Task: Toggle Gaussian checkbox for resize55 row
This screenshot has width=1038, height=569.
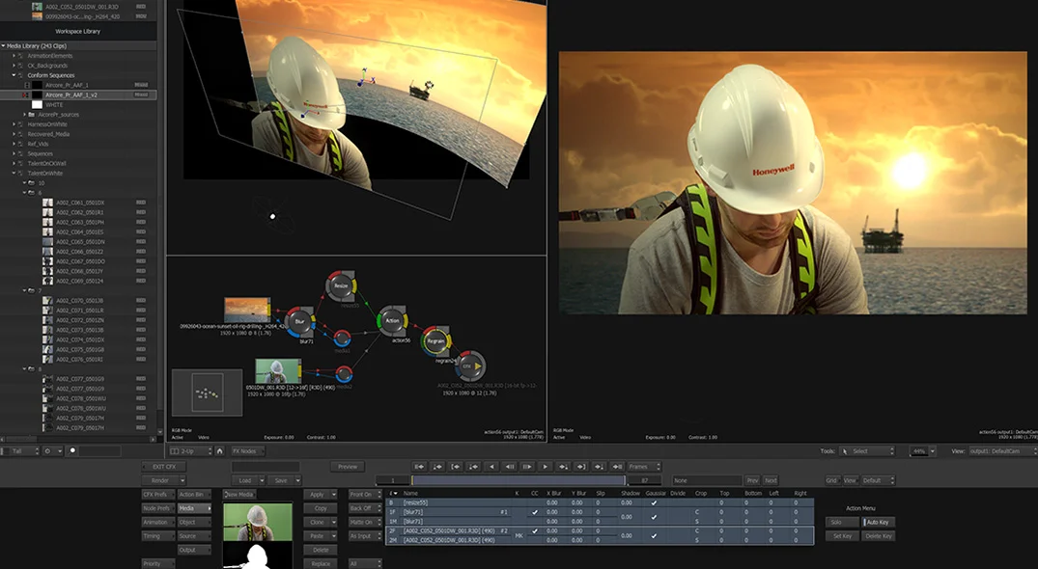Action: (654, 502)
